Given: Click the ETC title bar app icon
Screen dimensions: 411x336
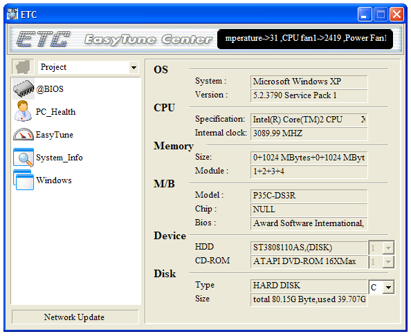Looking at the screenshot, I should click(x=12, y=14).
